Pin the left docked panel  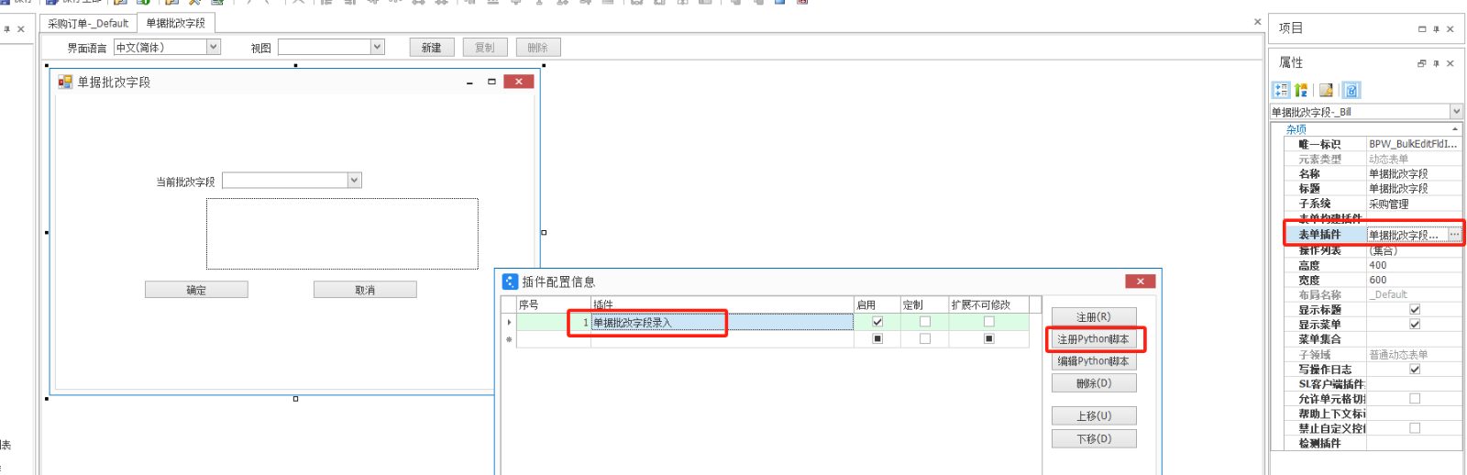point(7,29)
